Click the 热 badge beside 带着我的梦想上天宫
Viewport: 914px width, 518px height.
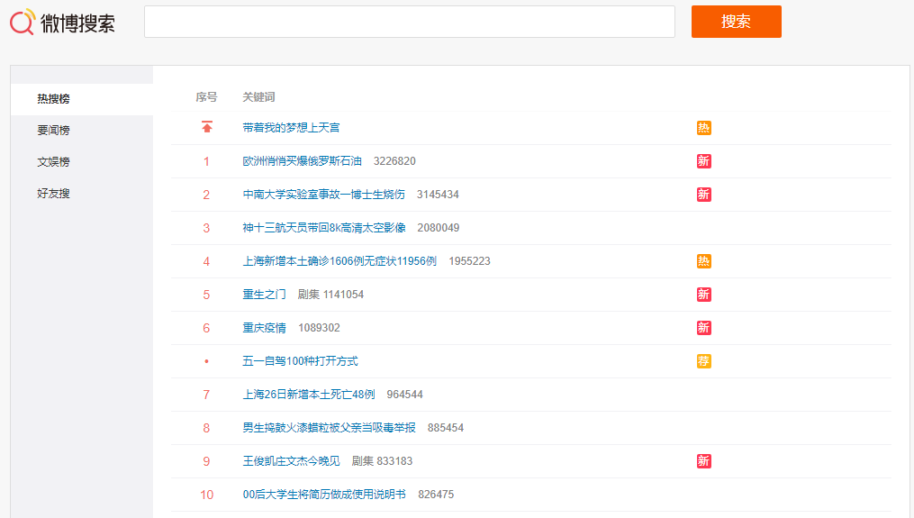tap(703, 128)
